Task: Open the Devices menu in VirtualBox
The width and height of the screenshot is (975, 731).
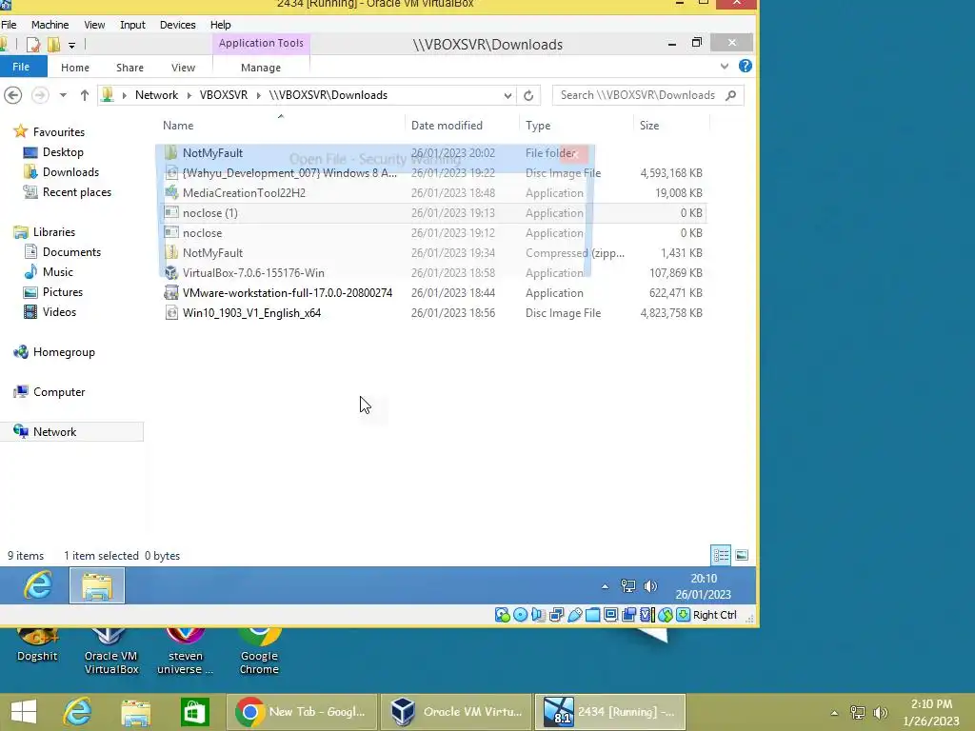Action: [x=177, y=24]
